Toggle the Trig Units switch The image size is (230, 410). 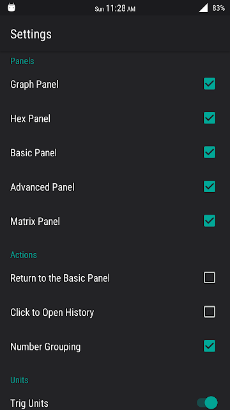207,403
